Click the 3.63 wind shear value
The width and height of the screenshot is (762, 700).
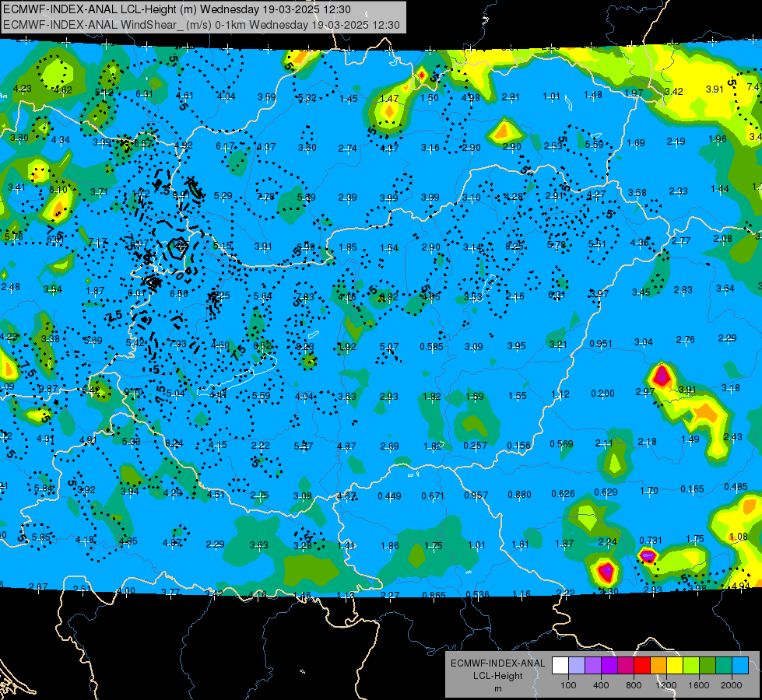(x=258, y=545)
